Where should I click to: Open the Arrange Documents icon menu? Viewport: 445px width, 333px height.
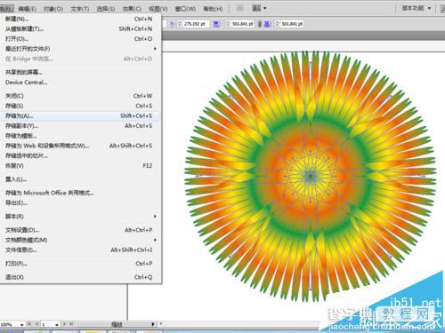(x=259, y=8)
